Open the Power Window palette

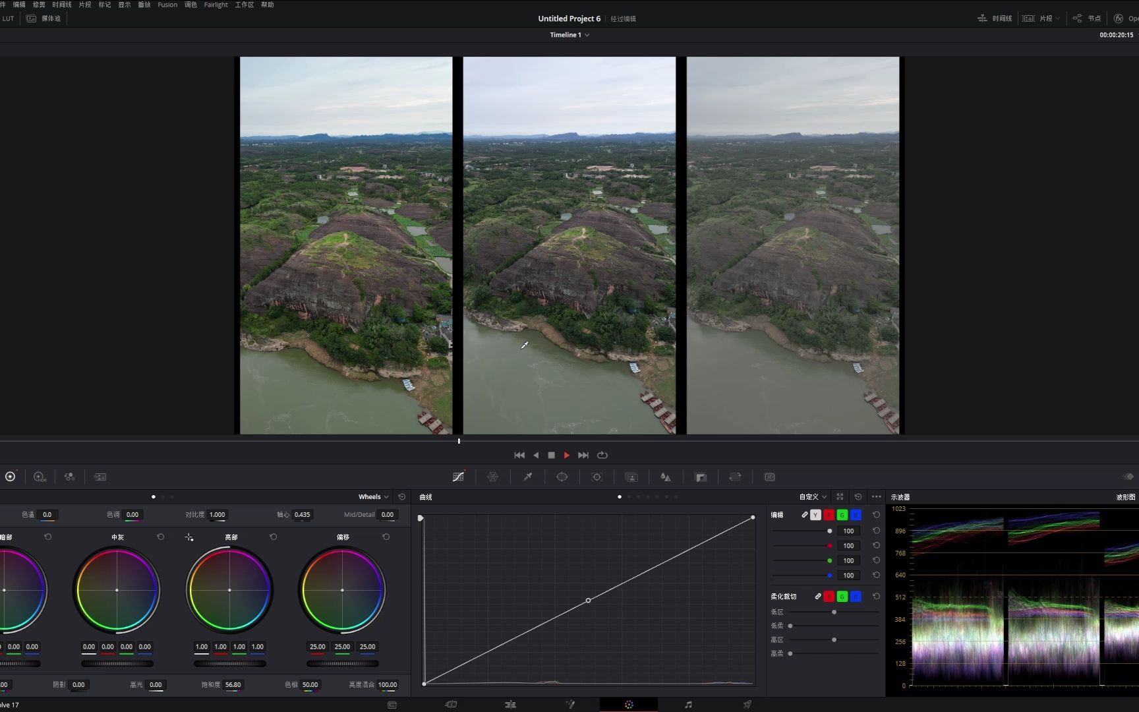[x=562, y=477]
